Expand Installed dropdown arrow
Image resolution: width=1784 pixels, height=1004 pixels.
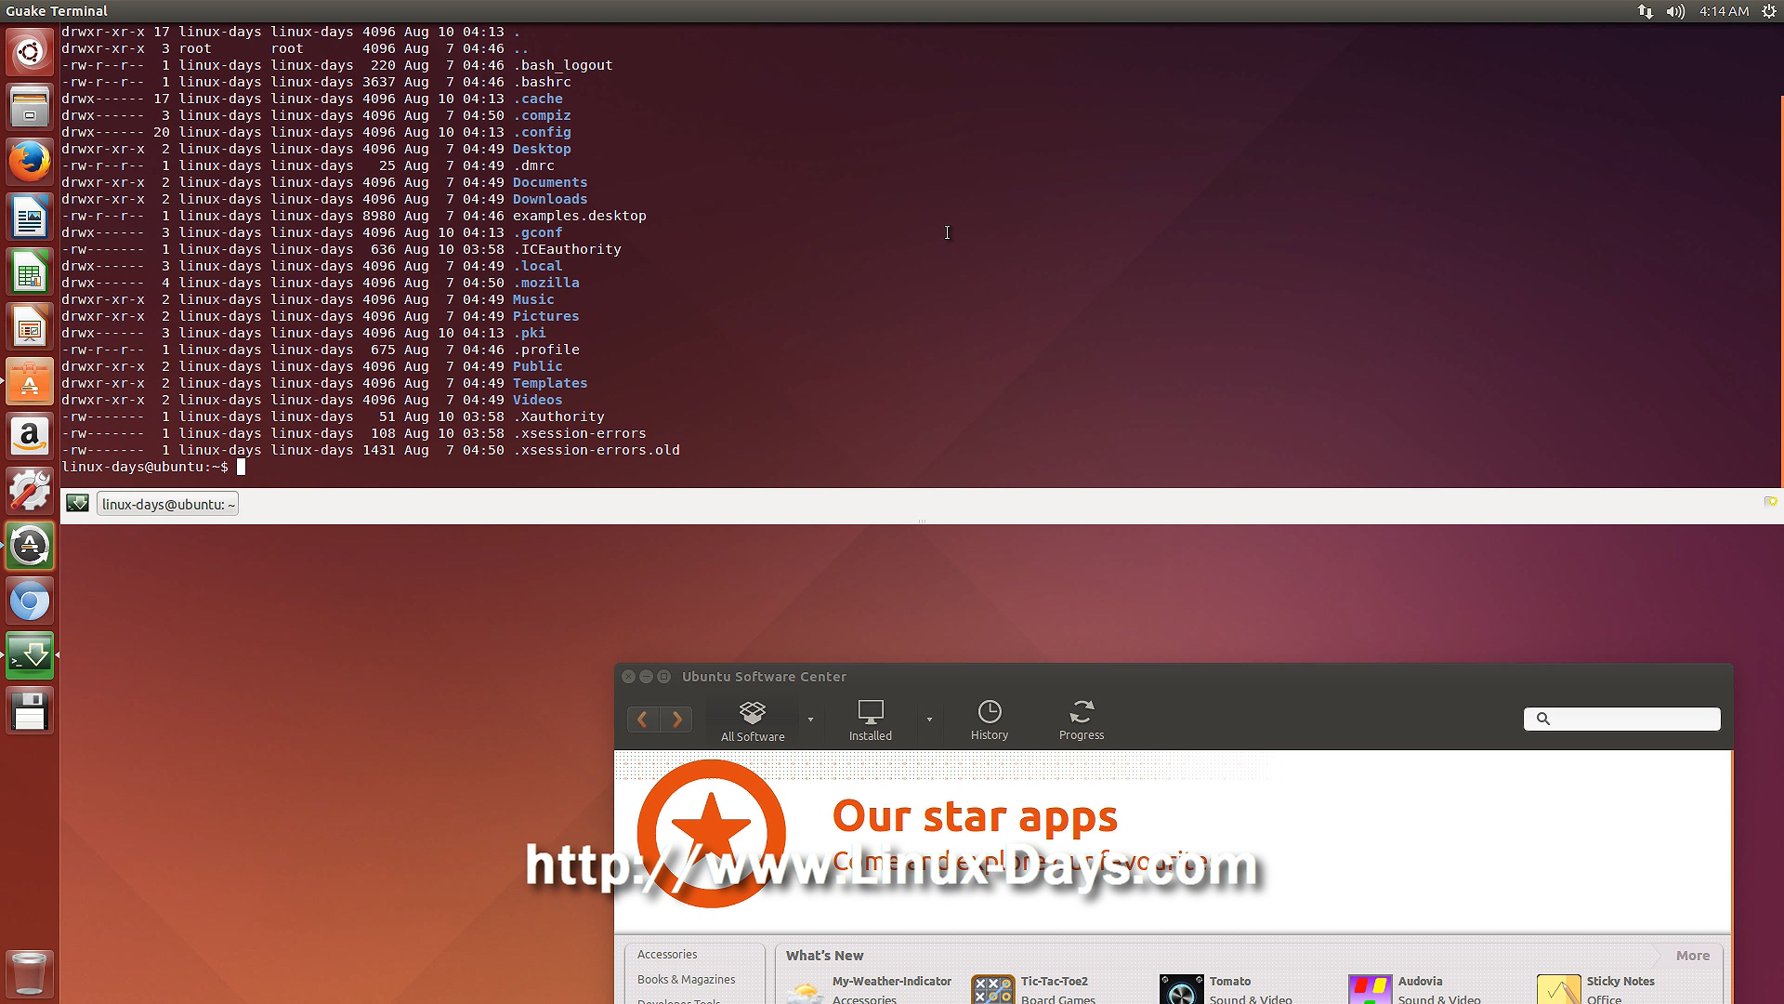(x=929, y=720)
